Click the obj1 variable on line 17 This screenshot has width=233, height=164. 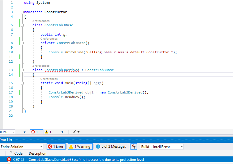89,92
